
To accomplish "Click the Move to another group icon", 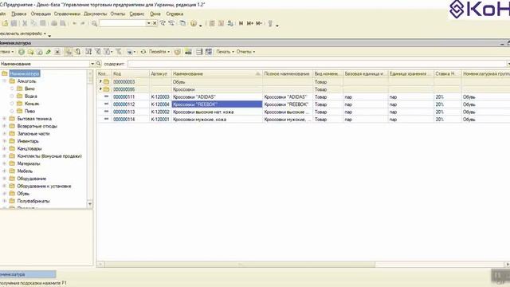I will pyautogui.click(x=78, y=52).
